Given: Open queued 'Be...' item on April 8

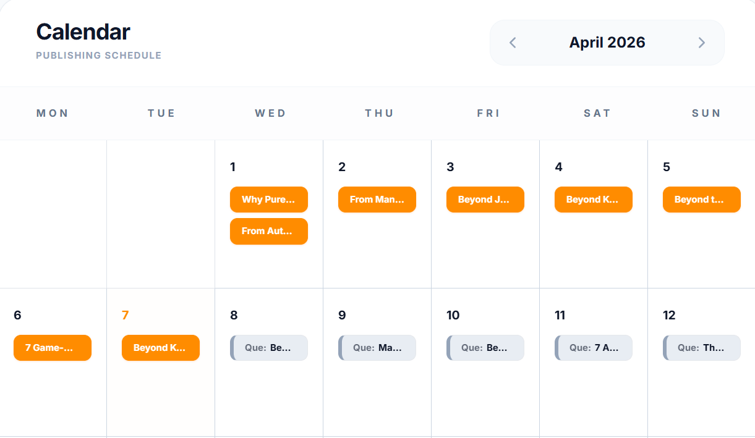Looking at the screenshot, I should (x=269, y=348).
